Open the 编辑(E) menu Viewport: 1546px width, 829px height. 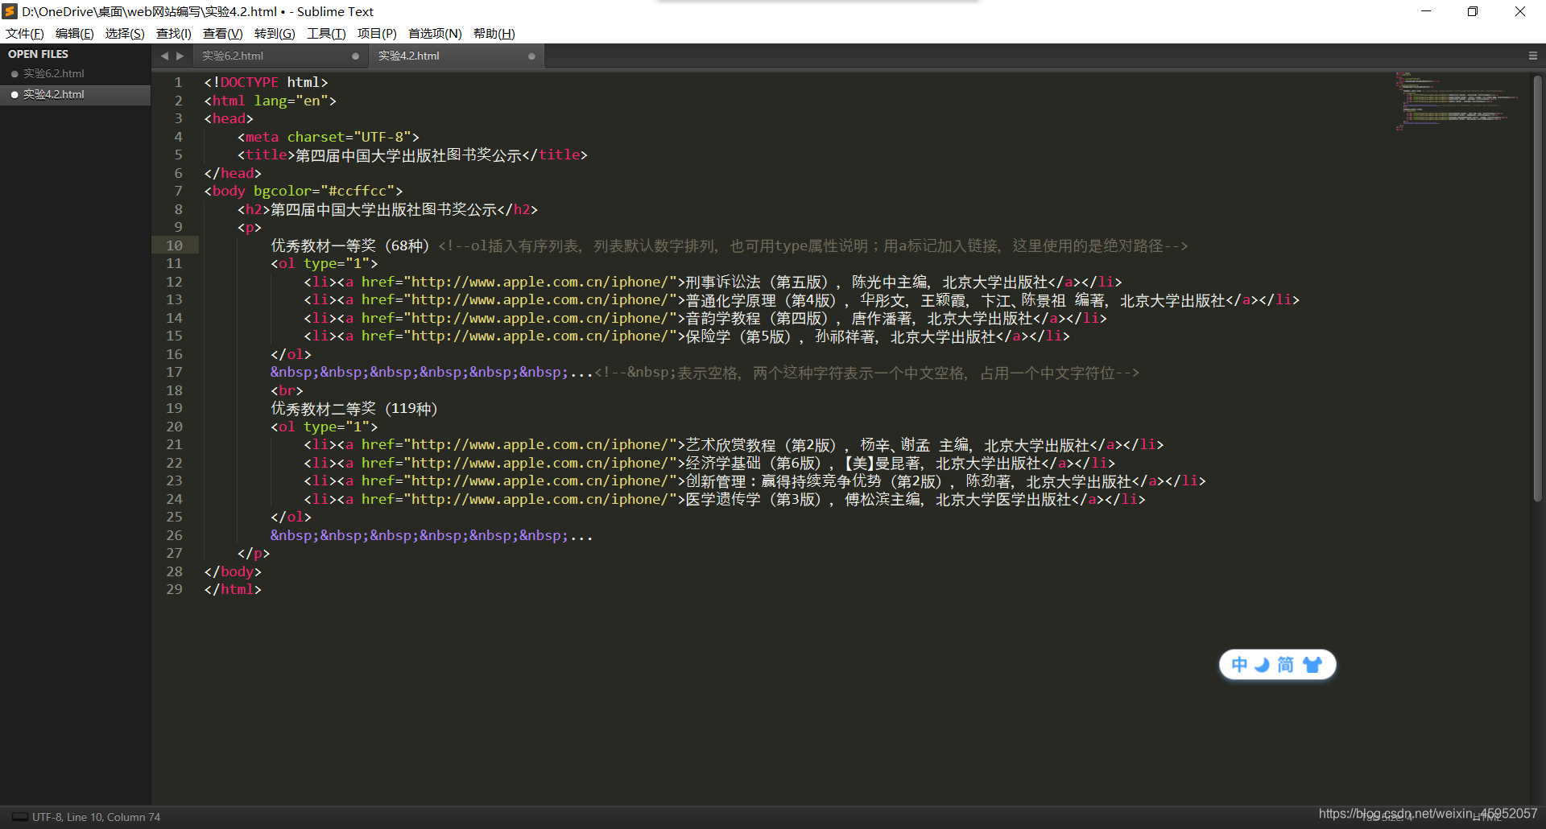point(75,33)
